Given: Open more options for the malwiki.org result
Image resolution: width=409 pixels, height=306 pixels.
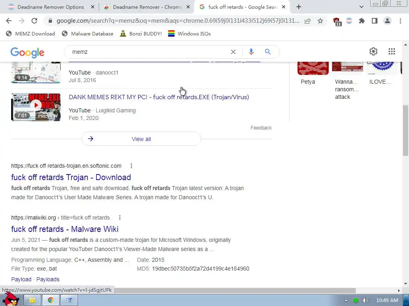Looking at the screenshot, I should click(x=119, y=218).
